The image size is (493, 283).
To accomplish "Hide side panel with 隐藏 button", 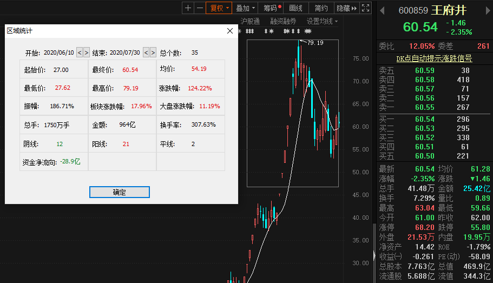I will pyautogui.click(x=346, y=8).
